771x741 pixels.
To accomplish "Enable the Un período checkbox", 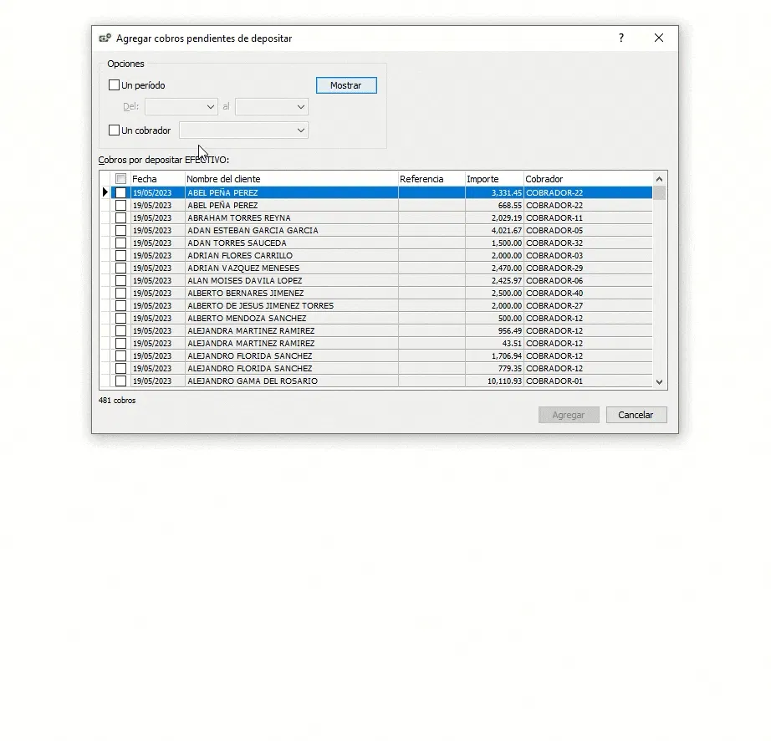I will (x=114, y=85).
